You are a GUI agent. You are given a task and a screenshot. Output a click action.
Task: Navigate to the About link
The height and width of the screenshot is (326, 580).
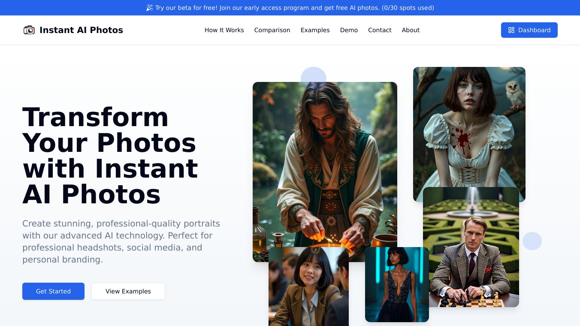tap(411, 30)
